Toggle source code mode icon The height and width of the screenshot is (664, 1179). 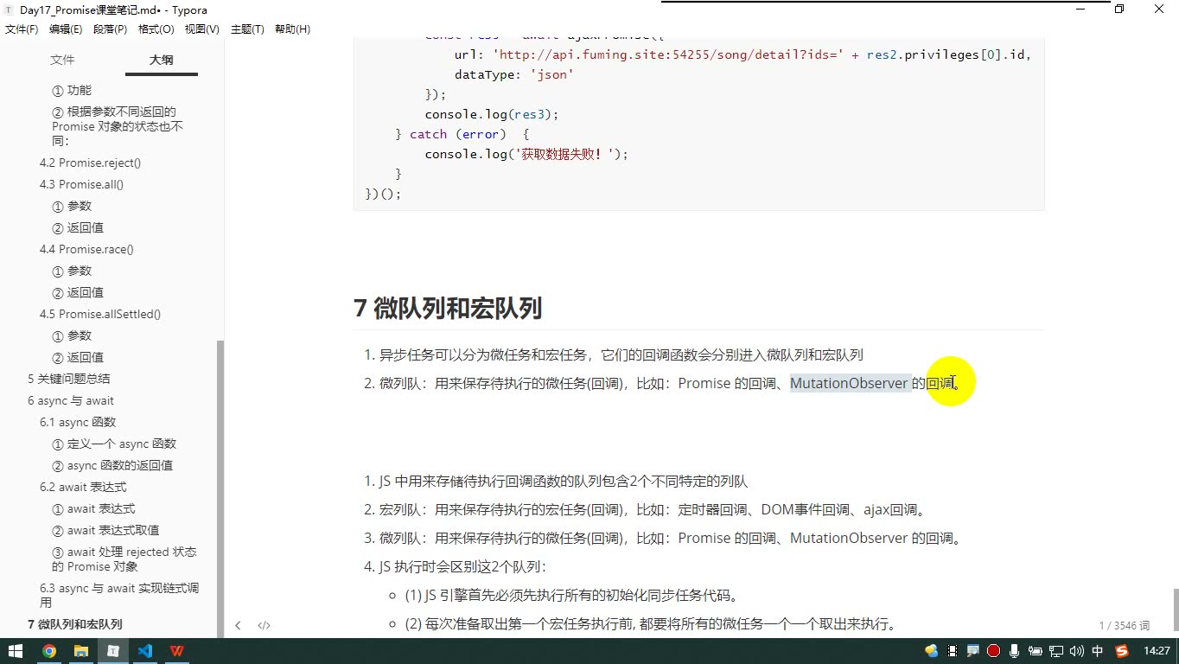click(264, 625)
